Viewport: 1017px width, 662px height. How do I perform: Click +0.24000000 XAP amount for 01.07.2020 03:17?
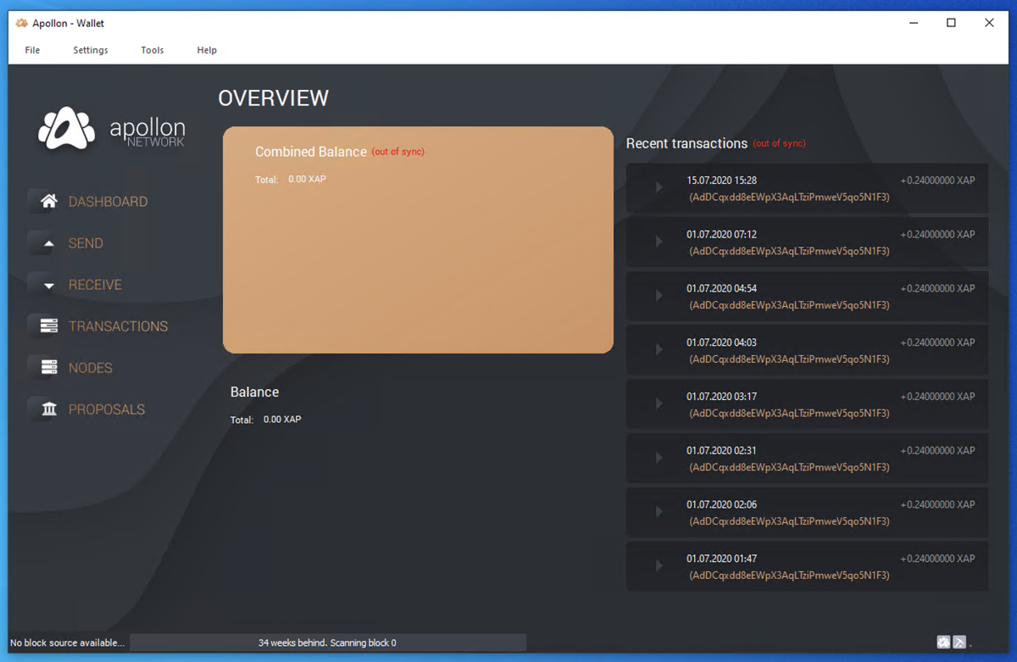(x=937, y=396)
